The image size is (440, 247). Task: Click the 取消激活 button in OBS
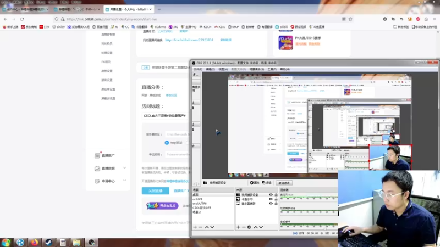pos(284,183)
